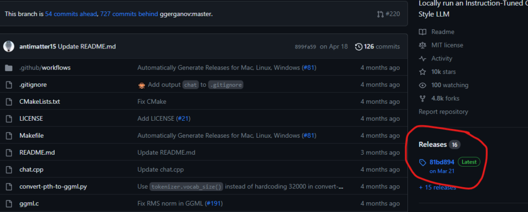The image size is (528, 212).
Task: Click the Releases count badge 16
Action: pyautogui.click(x=454, y=144)
